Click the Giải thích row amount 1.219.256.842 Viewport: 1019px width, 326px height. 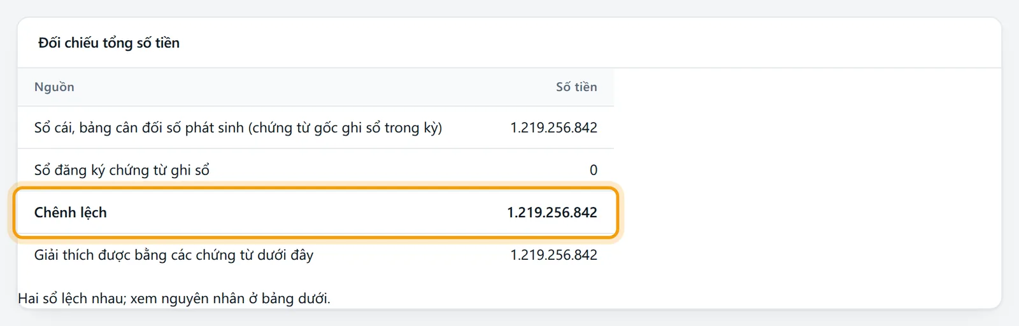(x=553, y=255)
